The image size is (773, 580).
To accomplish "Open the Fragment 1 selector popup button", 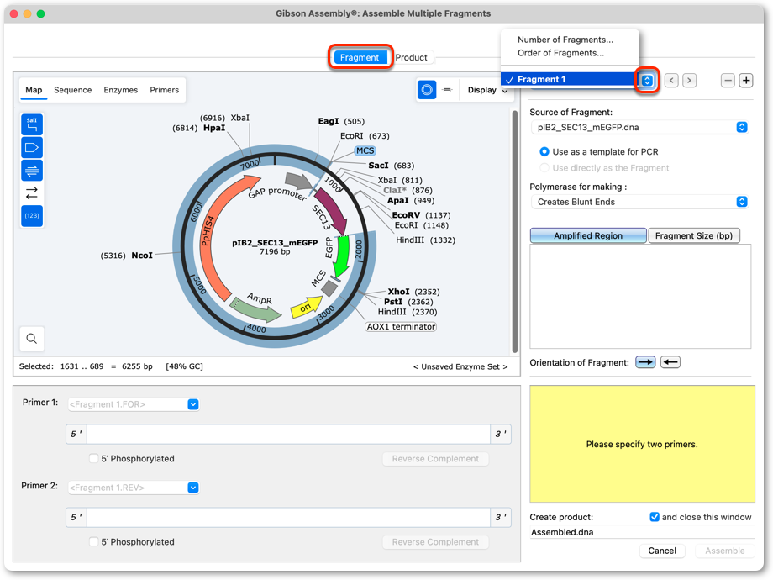I will tap(647, 81).
